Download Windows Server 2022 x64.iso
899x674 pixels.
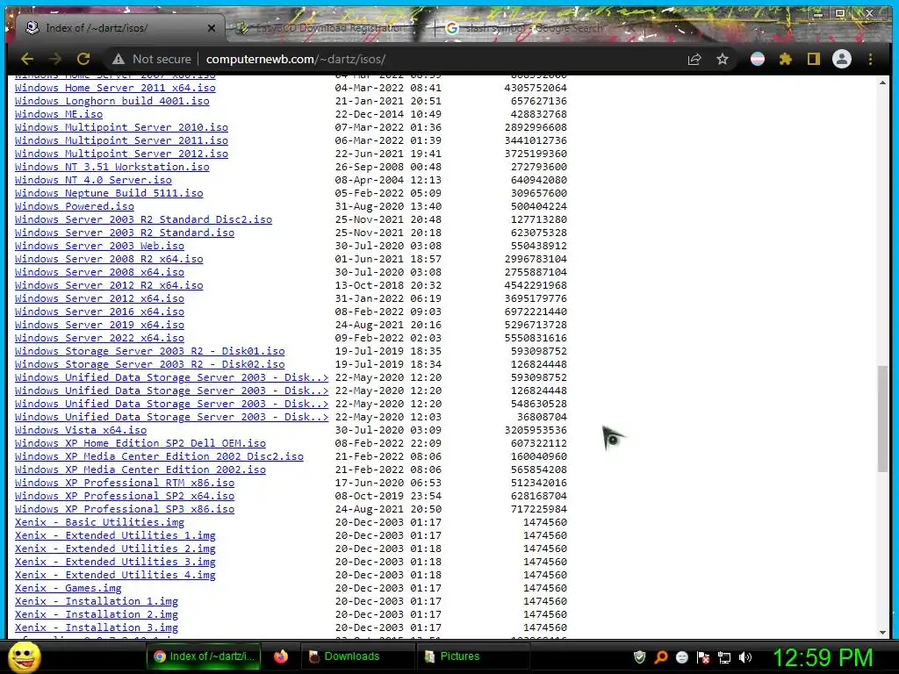(x=99, y=338)
